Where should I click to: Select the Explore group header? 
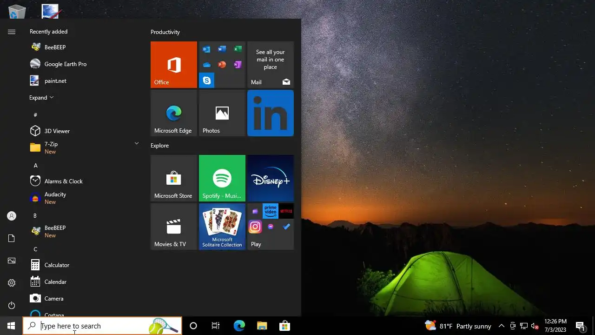(x=159, y=146)
